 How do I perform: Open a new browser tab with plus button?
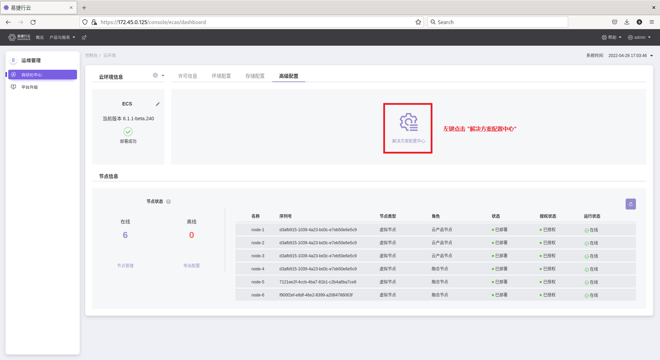point(84,8)
